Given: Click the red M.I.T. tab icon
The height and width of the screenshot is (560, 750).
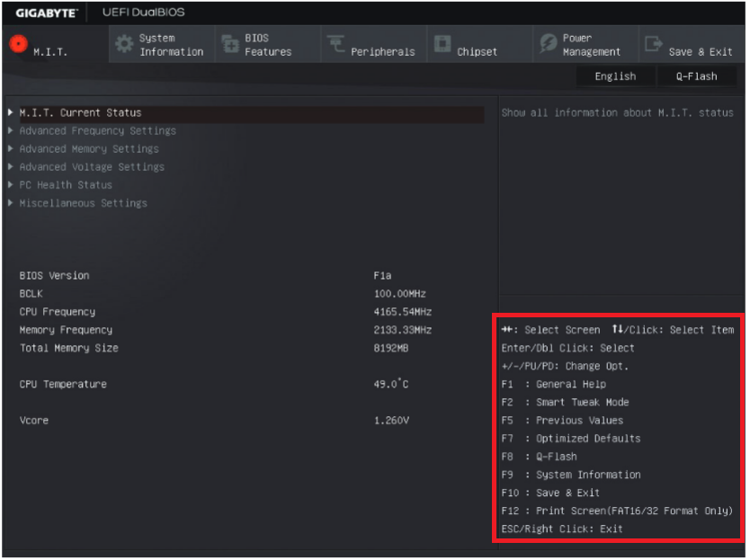Looking at the screenshot, I should 18,44.
